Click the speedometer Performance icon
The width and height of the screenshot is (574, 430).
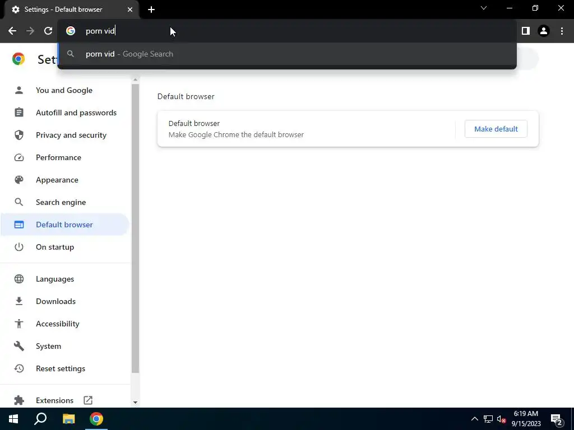[x=19, y=157]
